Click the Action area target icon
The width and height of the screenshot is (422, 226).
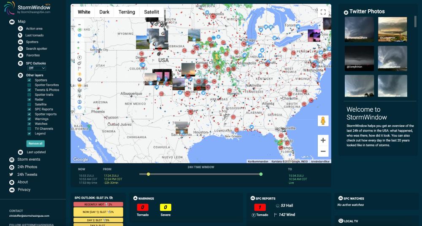coord(20,29)
